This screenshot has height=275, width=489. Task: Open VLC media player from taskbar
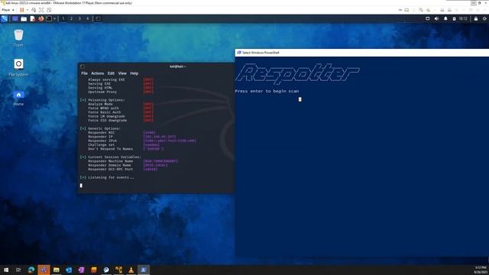[x=131, y=270]
